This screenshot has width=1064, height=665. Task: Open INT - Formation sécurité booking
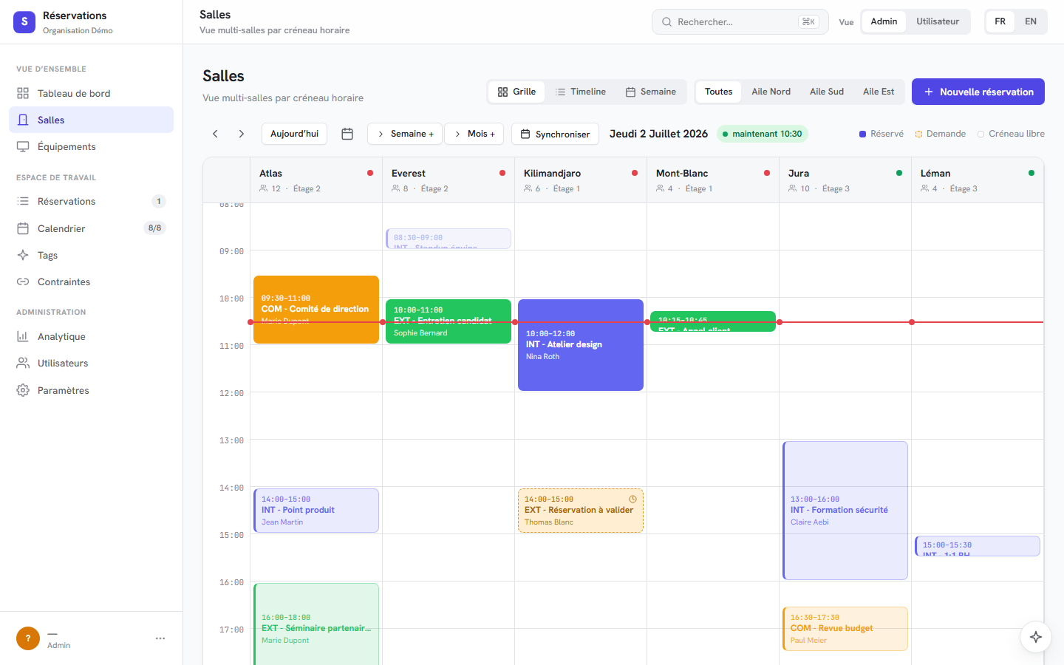(x=845, y=511)
